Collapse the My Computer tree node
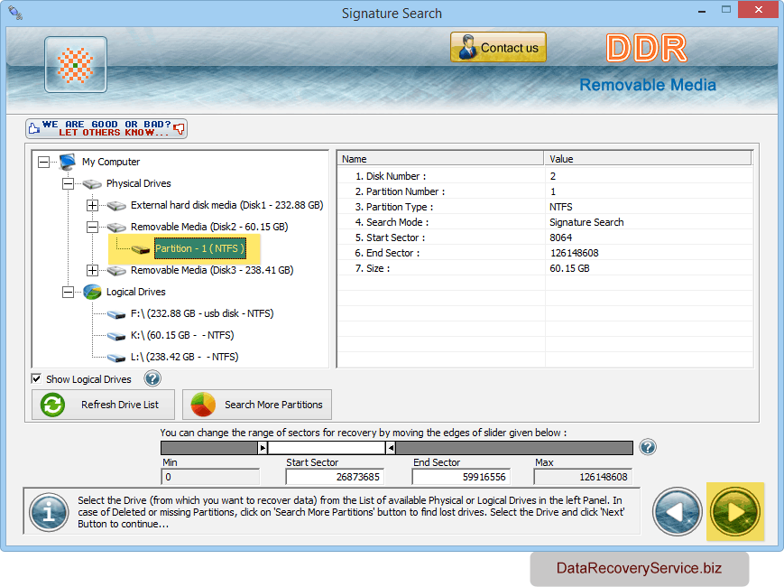The width and height of the screenshot is (784, 587). click(x=44, y=162)
